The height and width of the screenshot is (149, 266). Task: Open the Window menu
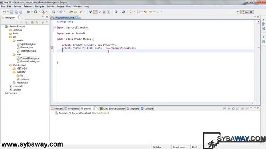pos(78,7)
